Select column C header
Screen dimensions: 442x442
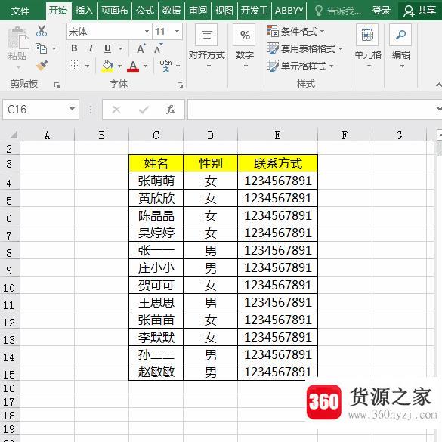[156, 135]
